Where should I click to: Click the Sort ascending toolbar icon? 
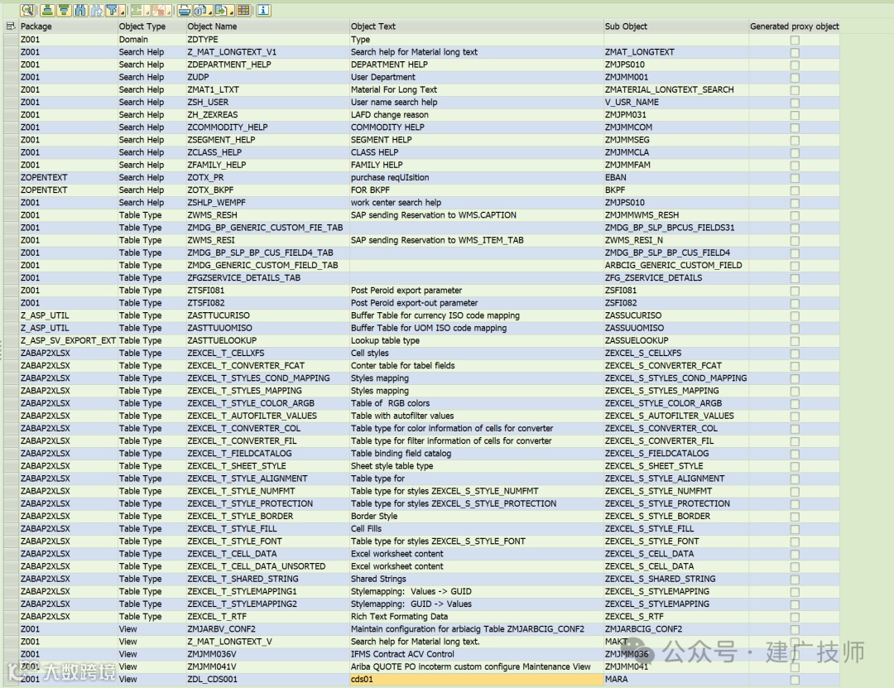pyautogui.click(x=47, y=10)
